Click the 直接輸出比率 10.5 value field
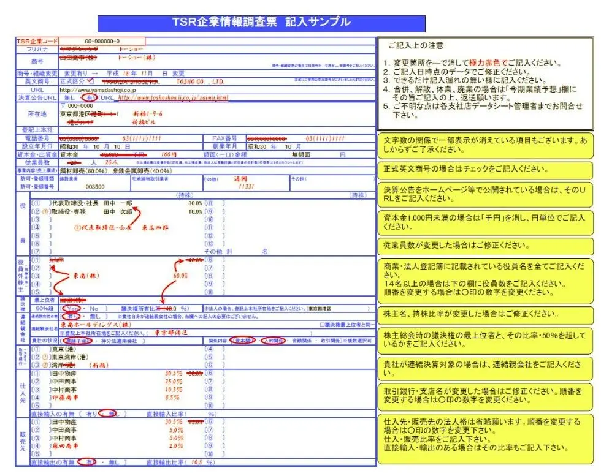The image size is (601, 476). pyautogui.click(x=200, y=462)
